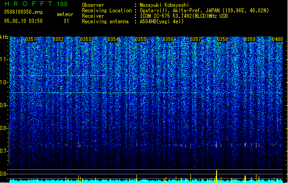Click the 1.0 frequency axis label
This screenshot has height=183, width=288.
tap(4, 82)
